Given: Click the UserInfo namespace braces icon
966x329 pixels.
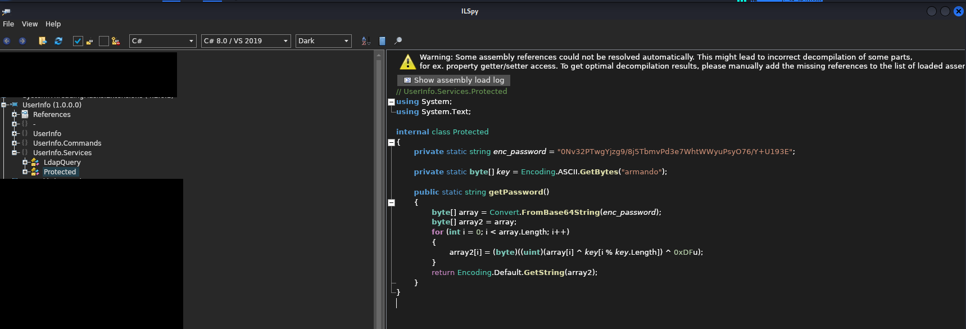Looking at the screenshot, I should tap(25, 133).
